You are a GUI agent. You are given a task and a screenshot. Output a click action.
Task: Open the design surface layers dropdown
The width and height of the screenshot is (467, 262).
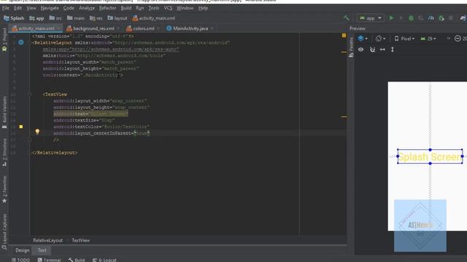pos(363,39)
